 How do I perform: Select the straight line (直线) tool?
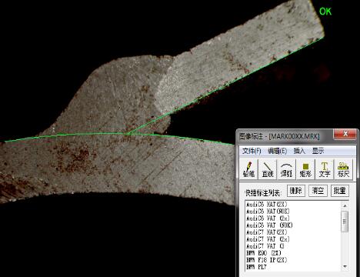(268, 169)
